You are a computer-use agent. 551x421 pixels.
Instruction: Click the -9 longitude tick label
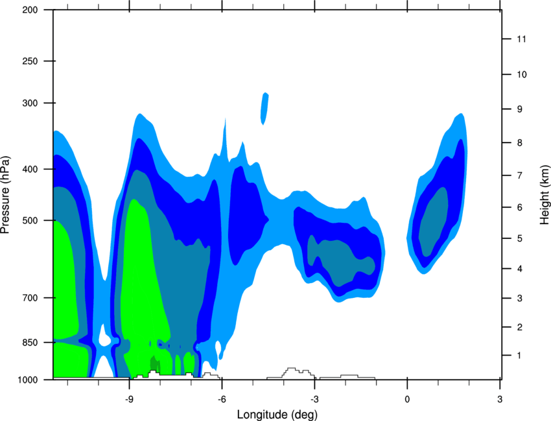coord(129,399)
